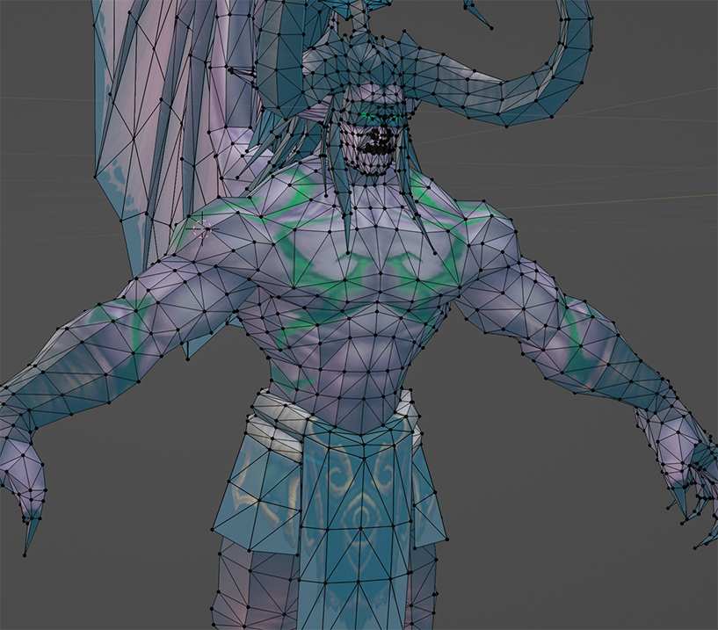Image resolution: width=718 pixels, height=630 pixels.
Task: Click the red-white 3D cursor on the shoulder
Action: [203, 228]
